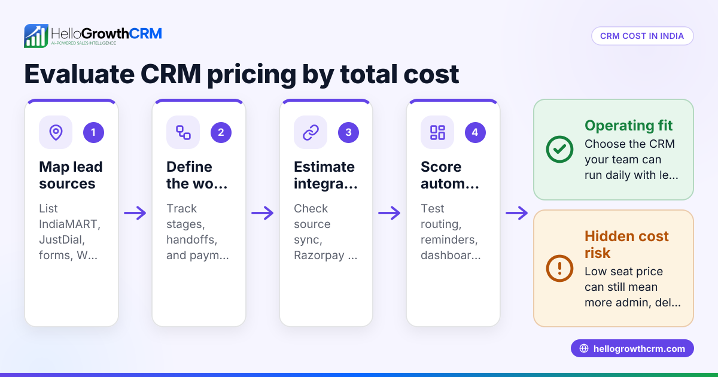Viewport: 718px width, 377px height.
Task: Click the globe icon beside hellogrowthcrm.com
Action: coord(584,348)
